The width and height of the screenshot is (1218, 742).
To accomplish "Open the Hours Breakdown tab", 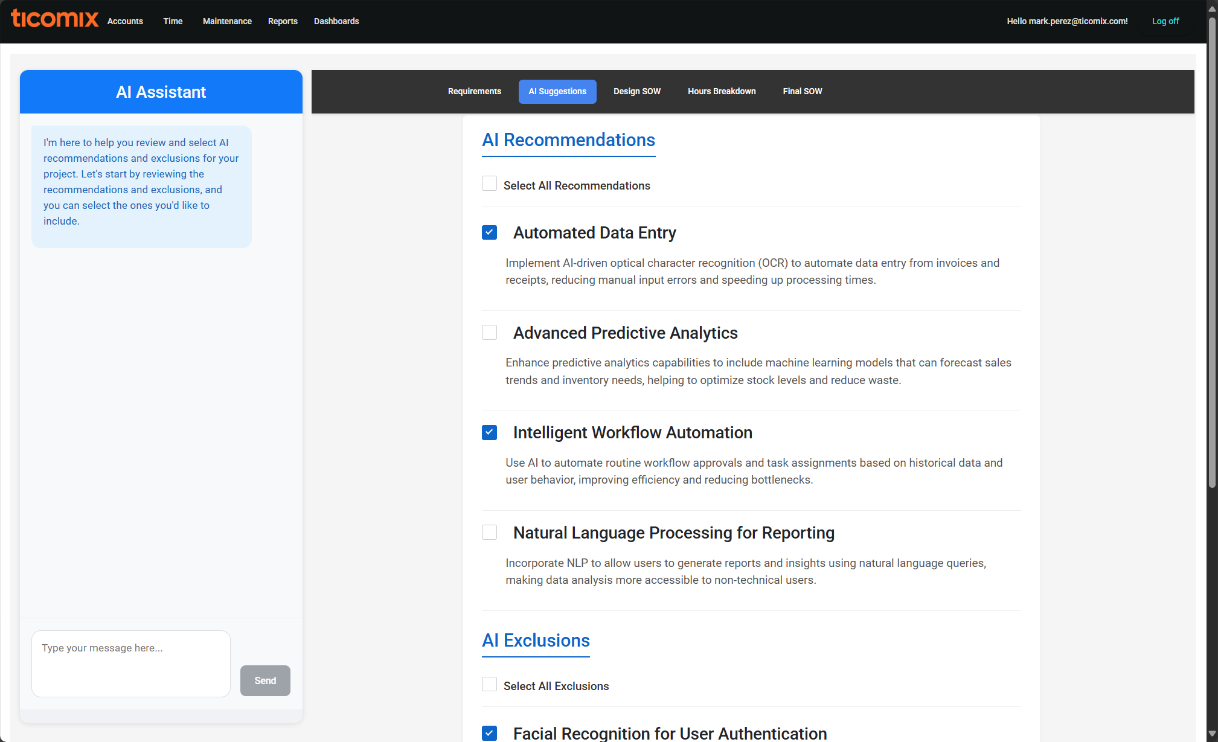I will coord(721,91).
